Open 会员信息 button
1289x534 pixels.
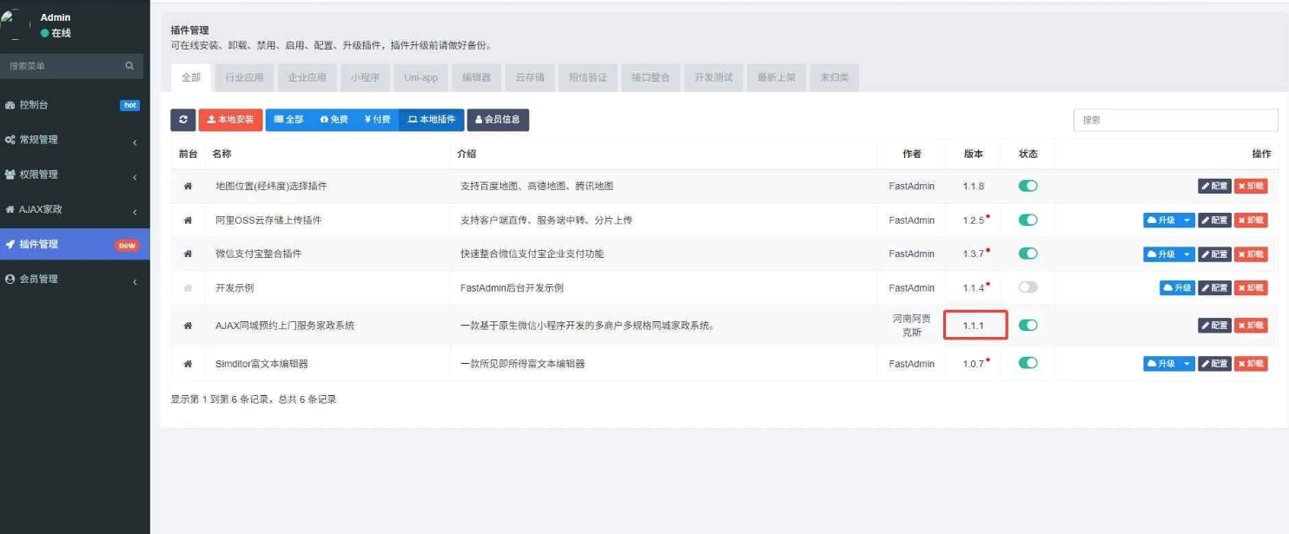point(498,120)
